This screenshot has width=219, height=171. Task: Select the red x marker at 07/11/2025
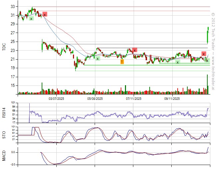[x=135, y=50]
